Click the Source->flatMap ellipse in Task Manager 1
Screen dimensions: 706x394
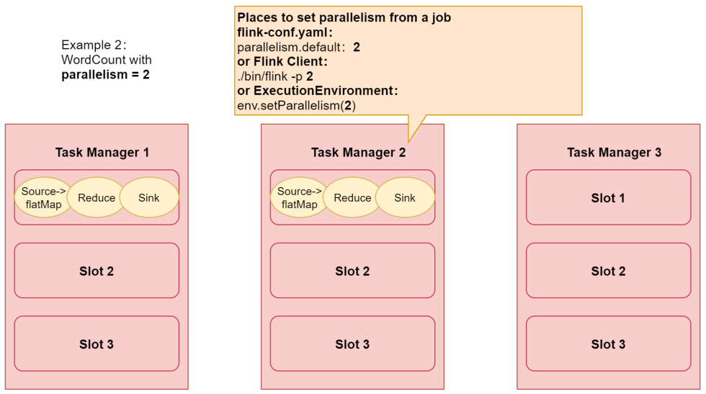tap(44, 197)
